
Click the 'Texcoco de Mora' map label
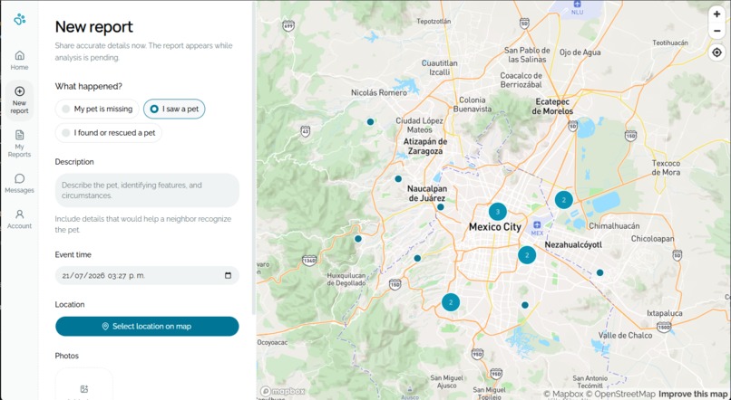click(666, 168)
